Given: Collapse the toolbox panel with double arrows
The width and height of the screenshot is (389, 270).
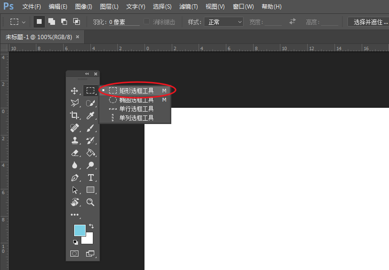Looking at the screenshot, I should click(x=87, y=74).
